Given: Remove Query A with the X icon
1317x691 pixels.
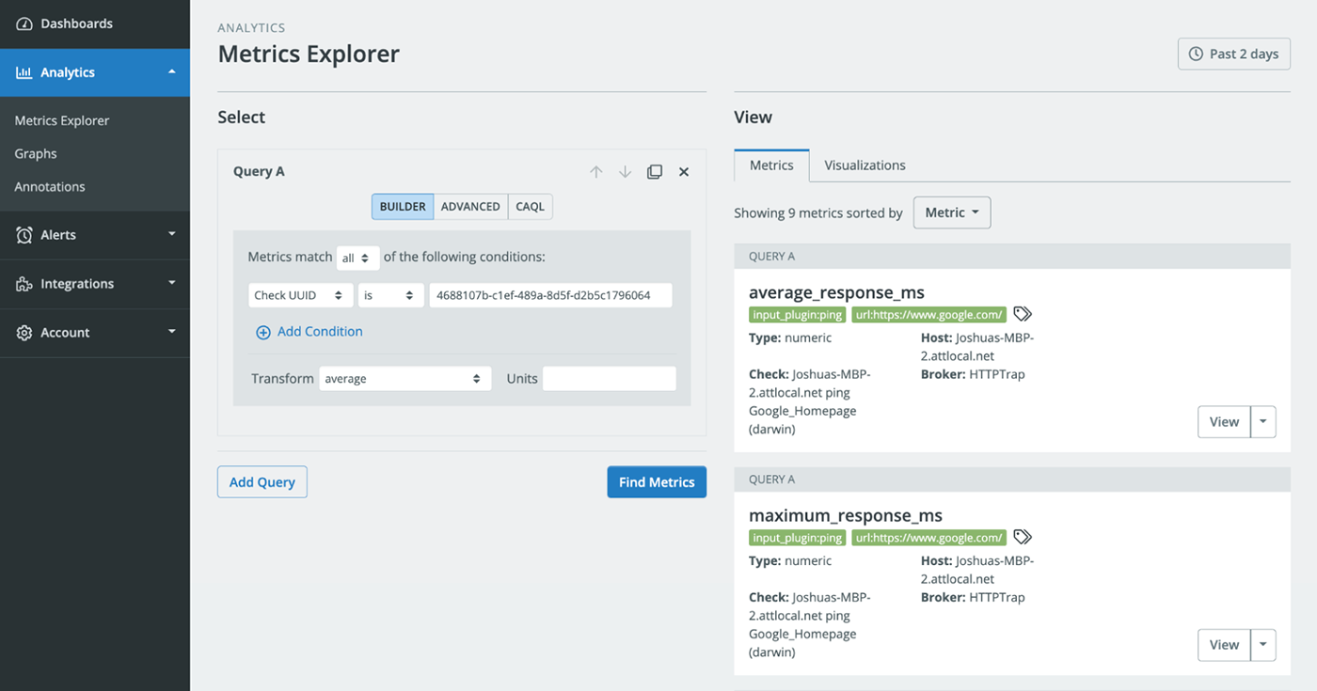Looking at the screenshot, I should (684, 172).
